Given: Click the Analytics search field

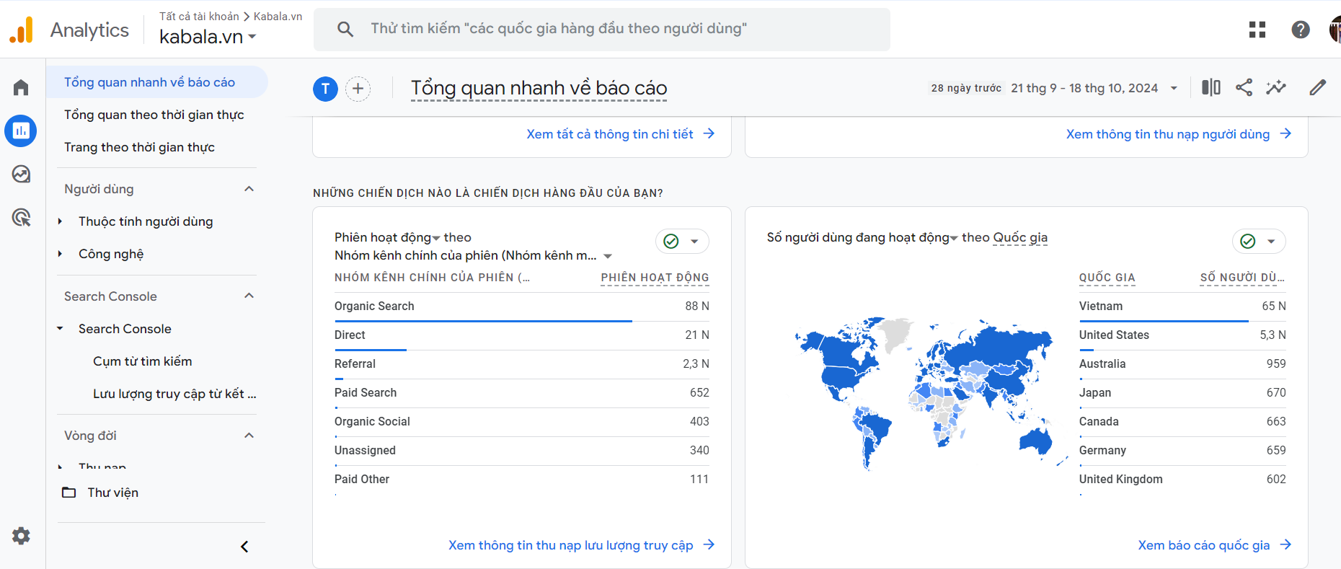Looking at the screenshot, I should pos(602,29).
